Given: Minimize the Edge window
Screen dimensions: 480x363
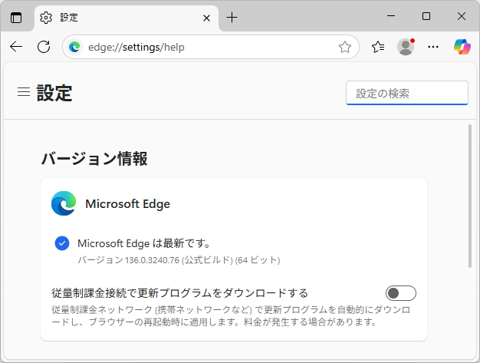Looking at the screenshot, I should 391,16.
